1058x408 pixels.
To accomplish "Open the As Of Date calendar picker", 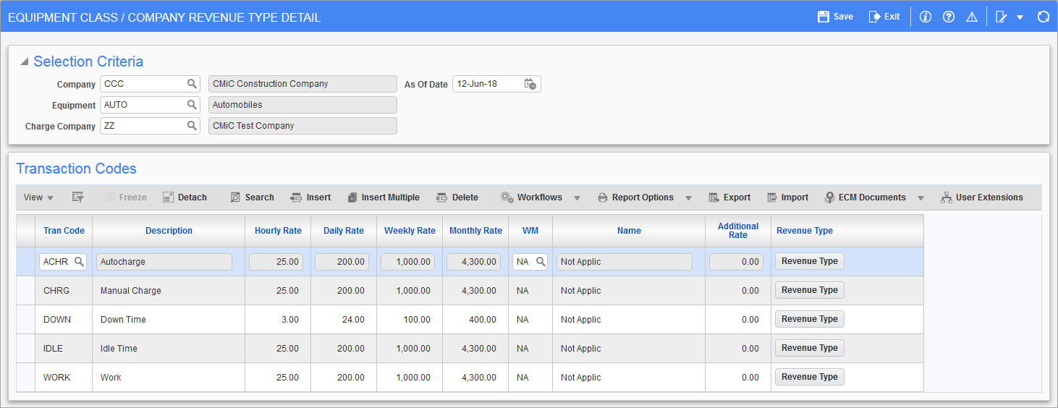I will pos(530,84).
